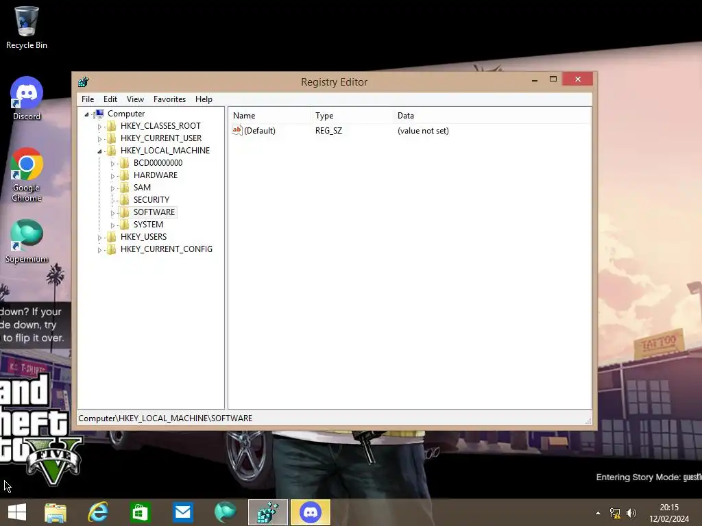This screenshot has height=526, width=702.
Task: Open the Discord desktop shortcut
Action: [x=27, y=99]
